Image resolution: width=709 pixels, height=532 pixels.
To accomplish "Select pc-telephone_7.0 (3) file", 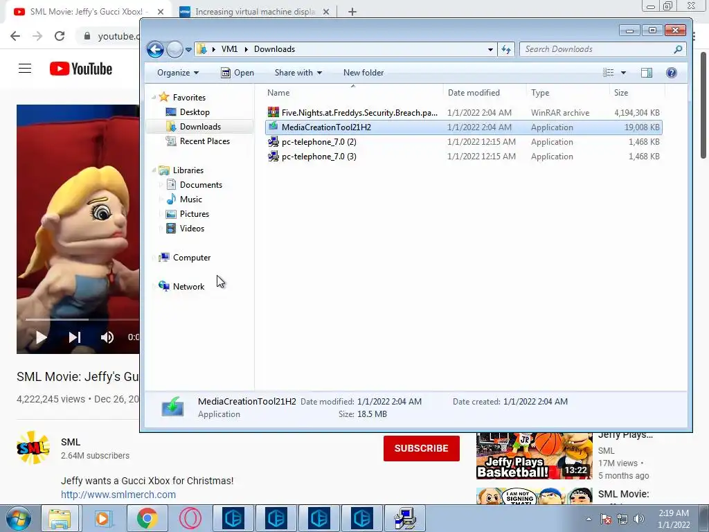I will click(463, 156).
